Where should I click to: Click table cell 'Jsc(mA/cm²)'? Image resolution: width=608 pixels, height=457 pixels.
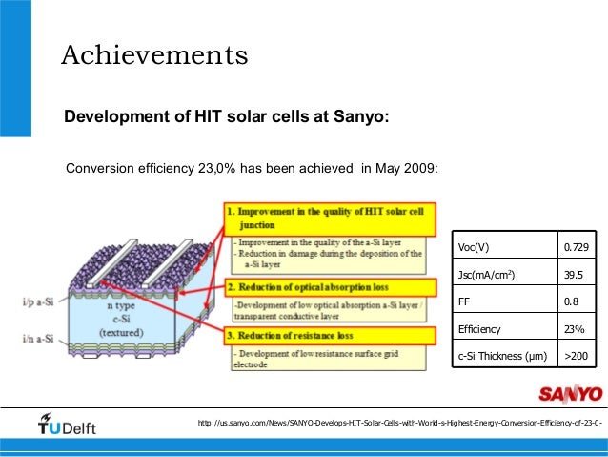click(505, 272)
